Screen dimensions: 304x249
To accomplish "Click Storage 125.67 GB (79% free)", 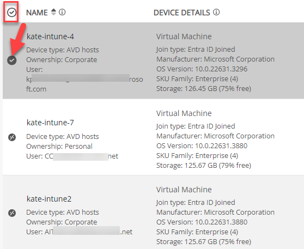I will pyautogui.click(x=204, y=166).
